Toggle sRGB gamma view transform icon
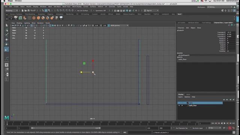This screenshot has height=135, width=240. pyautogui.click(x=109, y=25)
